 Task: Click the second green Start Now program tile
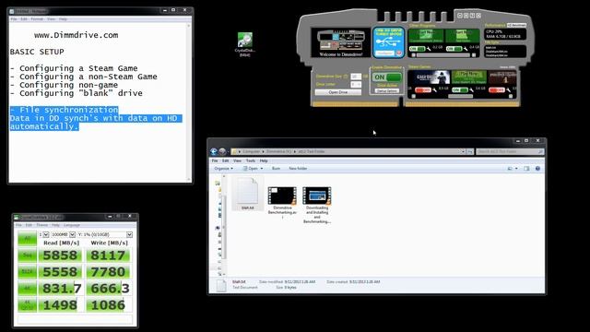[x=463, y=36]
